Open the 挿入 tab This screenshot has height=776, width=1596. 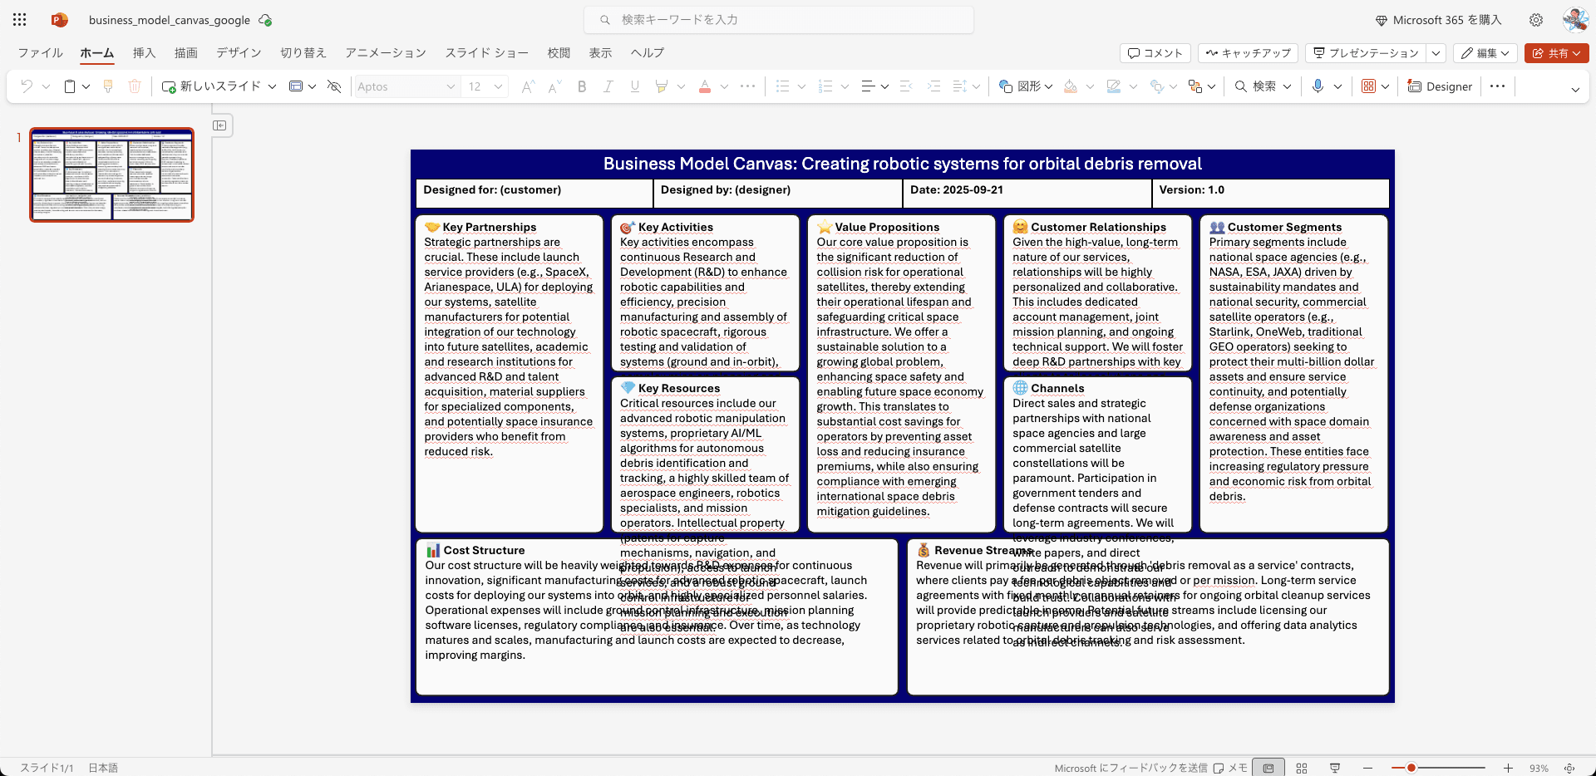click(x=144, y=53)
